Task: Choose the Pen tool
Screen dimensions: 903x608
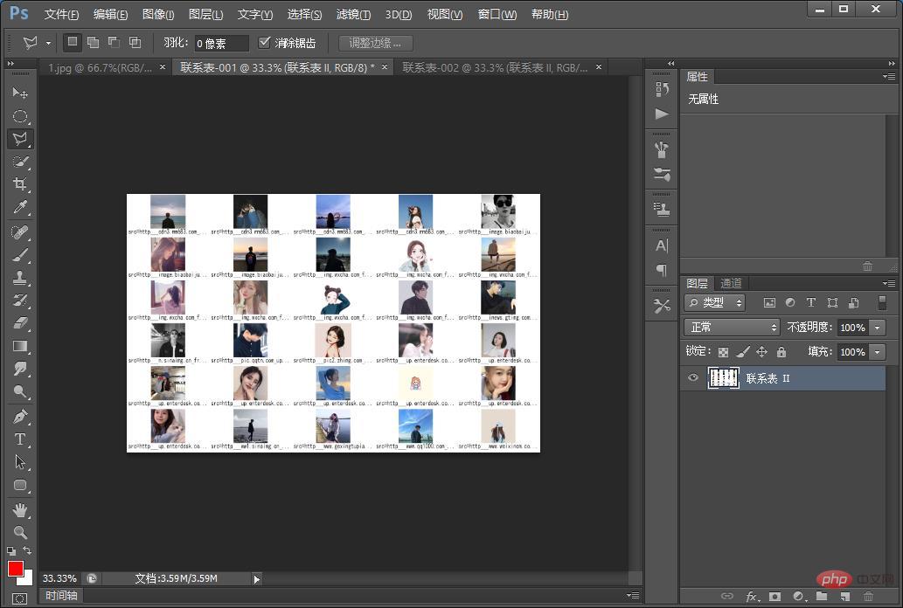Action: [x=20, y=417]
